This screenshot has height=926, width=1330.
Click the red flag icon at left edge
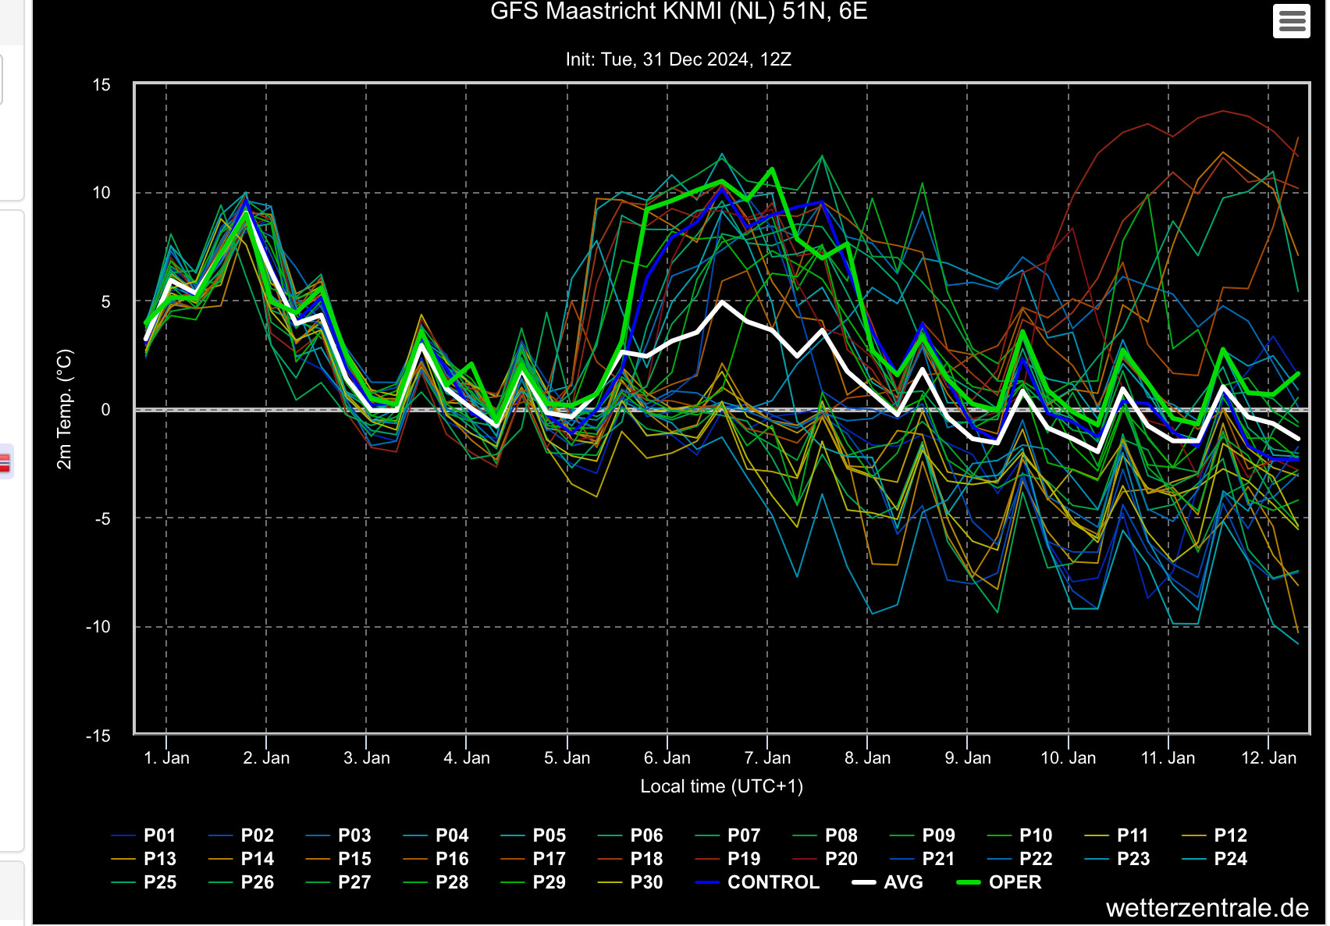[x=5, y=462]
